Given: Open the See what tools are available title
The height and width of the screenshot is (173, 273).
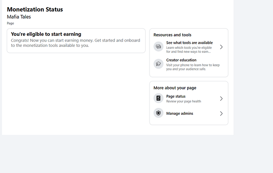Looking at the screenshot, I should [x=190, y=43].
